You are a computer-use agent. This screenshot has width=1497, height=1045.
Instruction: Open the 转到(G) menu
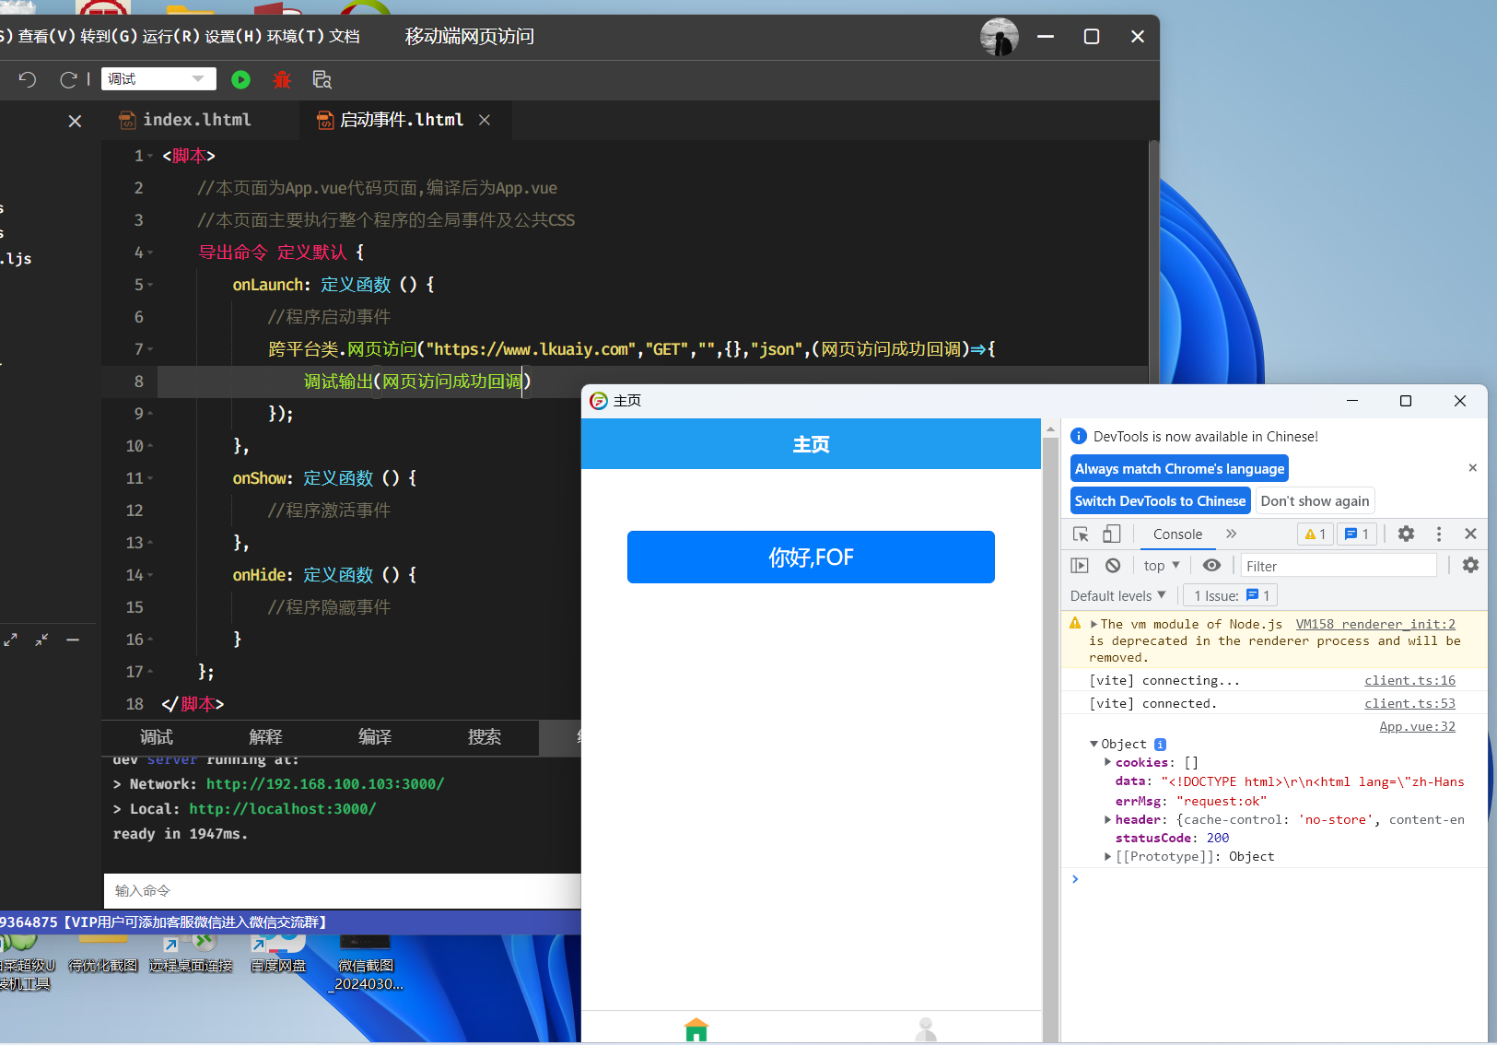pos(109,37)
